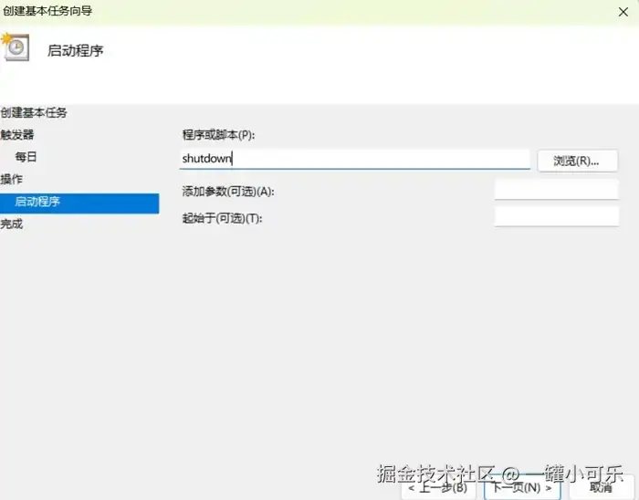Image resolution: width=639 pixels, height=500 pixels.
Task: Focus the shutdown program script field
Action: 354,159
